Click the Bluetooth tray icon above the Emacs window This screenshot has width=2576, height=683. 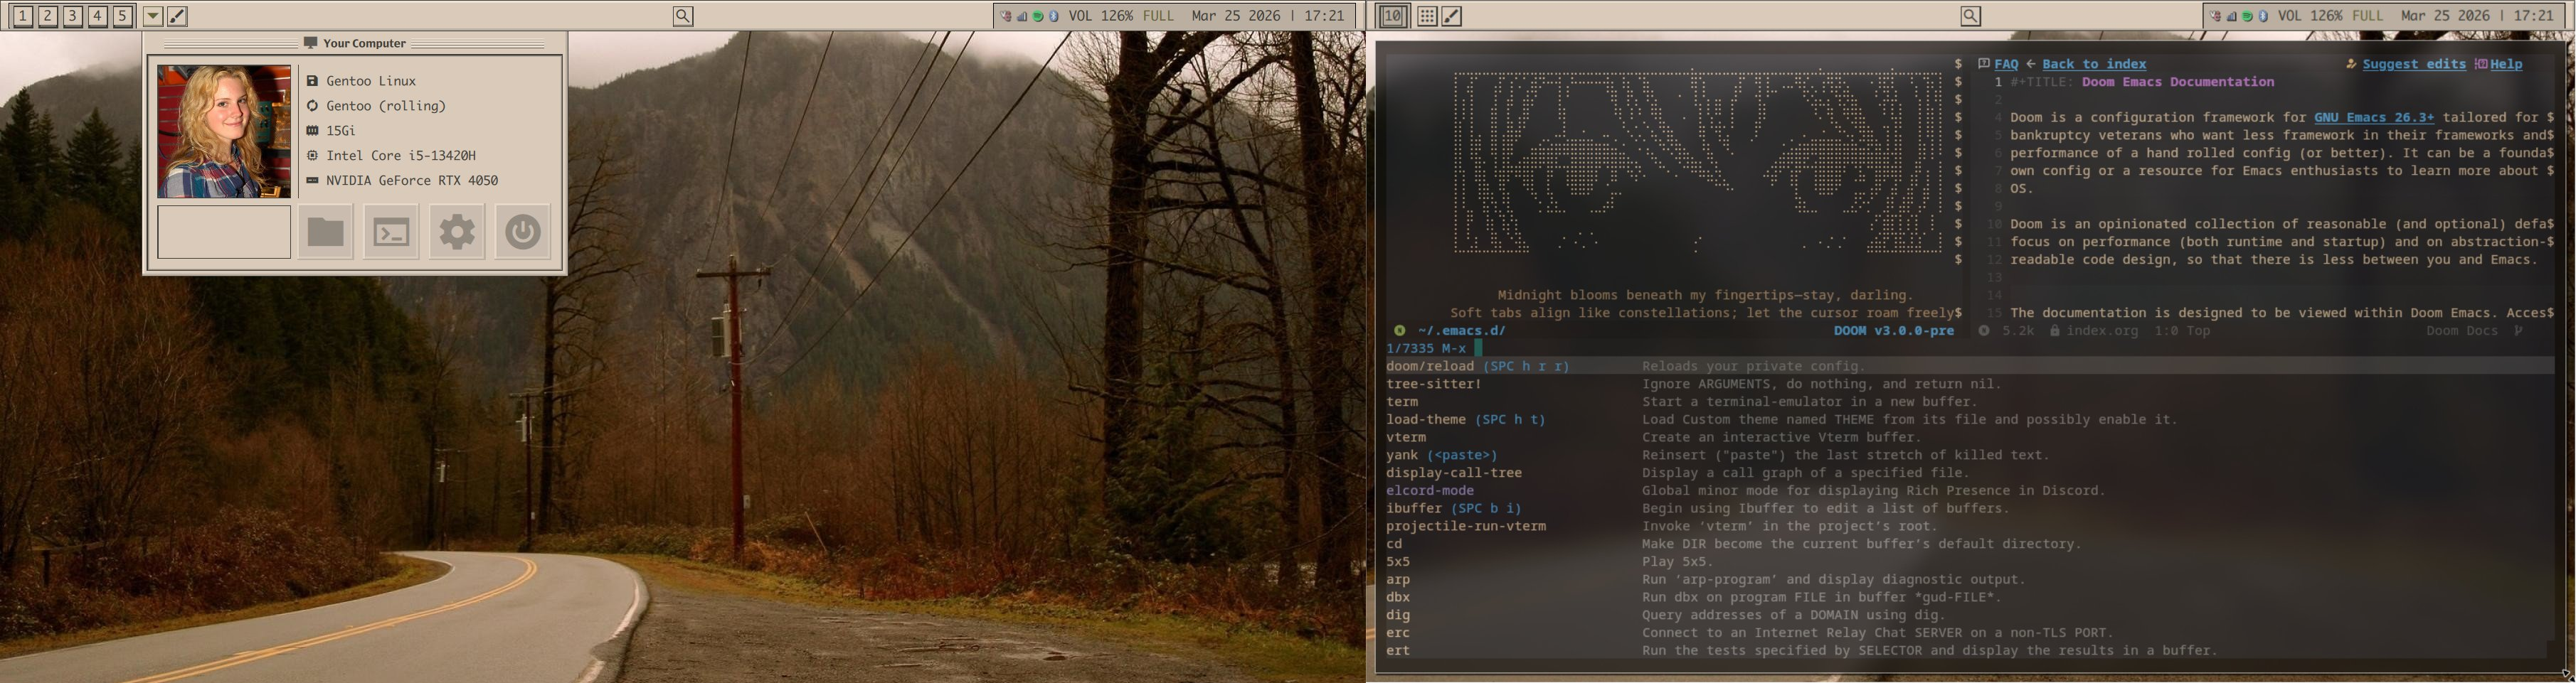pos(2262,16)
